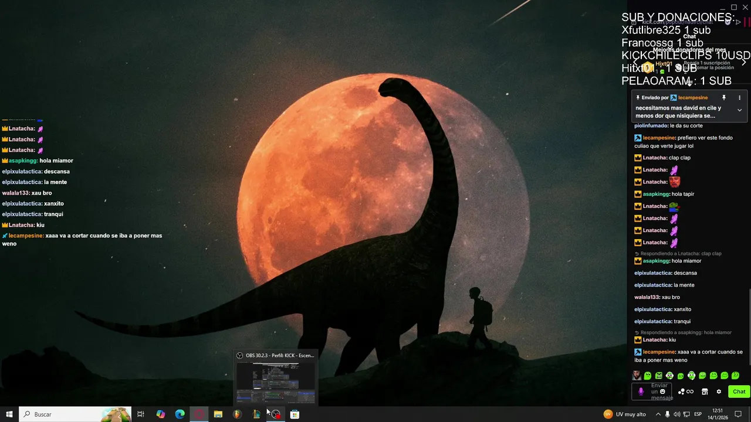This screenshot has width=751, height=422.
Task: Open the emoji picker in message box
Action: pyautogui.click(x=663, y=392)
